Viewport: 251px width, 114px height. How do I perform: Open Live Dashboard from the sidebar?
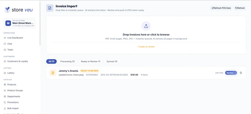[x=15, y=38]
